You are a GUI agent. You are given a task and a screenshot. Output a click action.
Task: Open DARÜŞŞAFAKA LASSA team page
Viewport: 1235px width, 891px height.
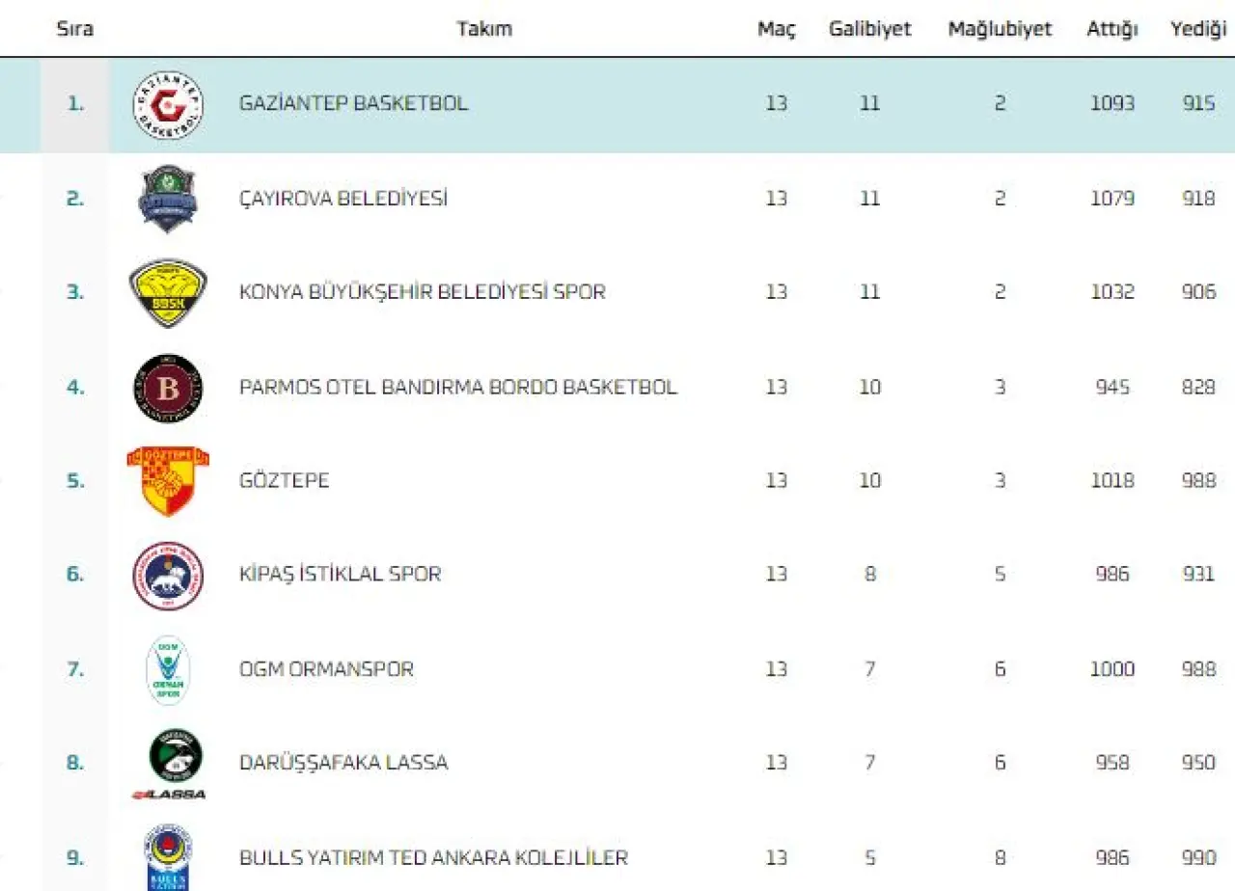(343, 763)
